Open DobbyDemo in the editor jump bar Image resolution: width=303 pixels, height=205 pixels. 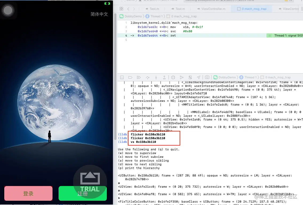133,16
